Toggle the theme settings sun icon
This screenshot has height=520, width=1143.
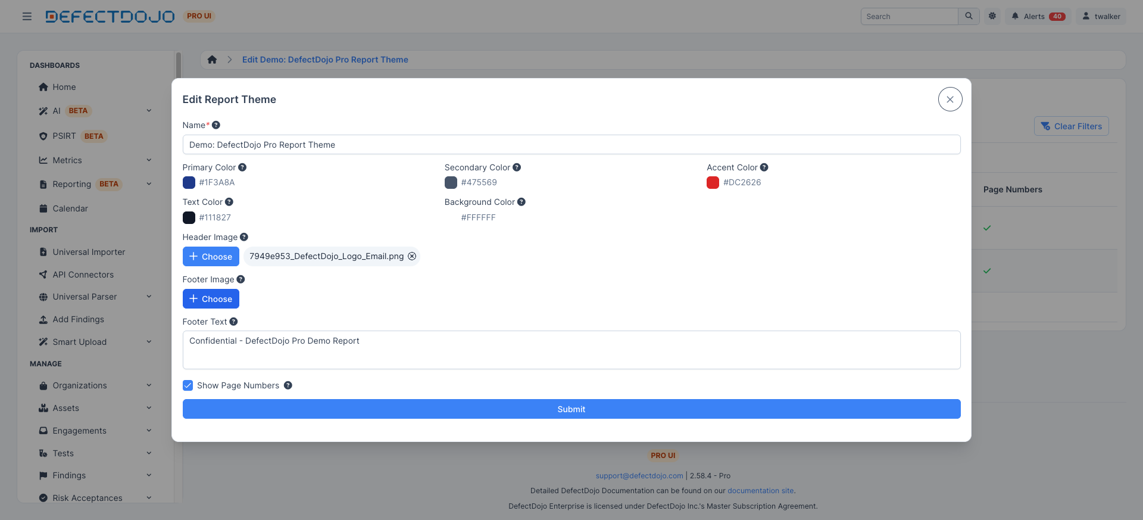tap(992, 16)
